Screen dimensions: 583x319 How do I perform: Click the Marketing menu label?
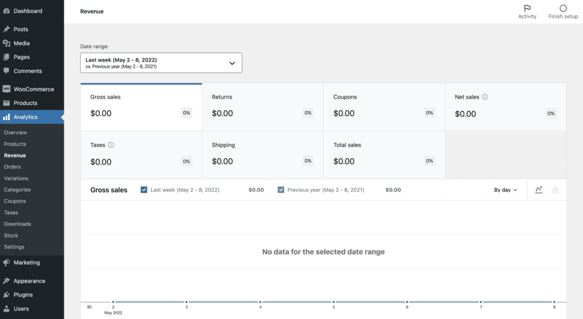tap(27, 263)
